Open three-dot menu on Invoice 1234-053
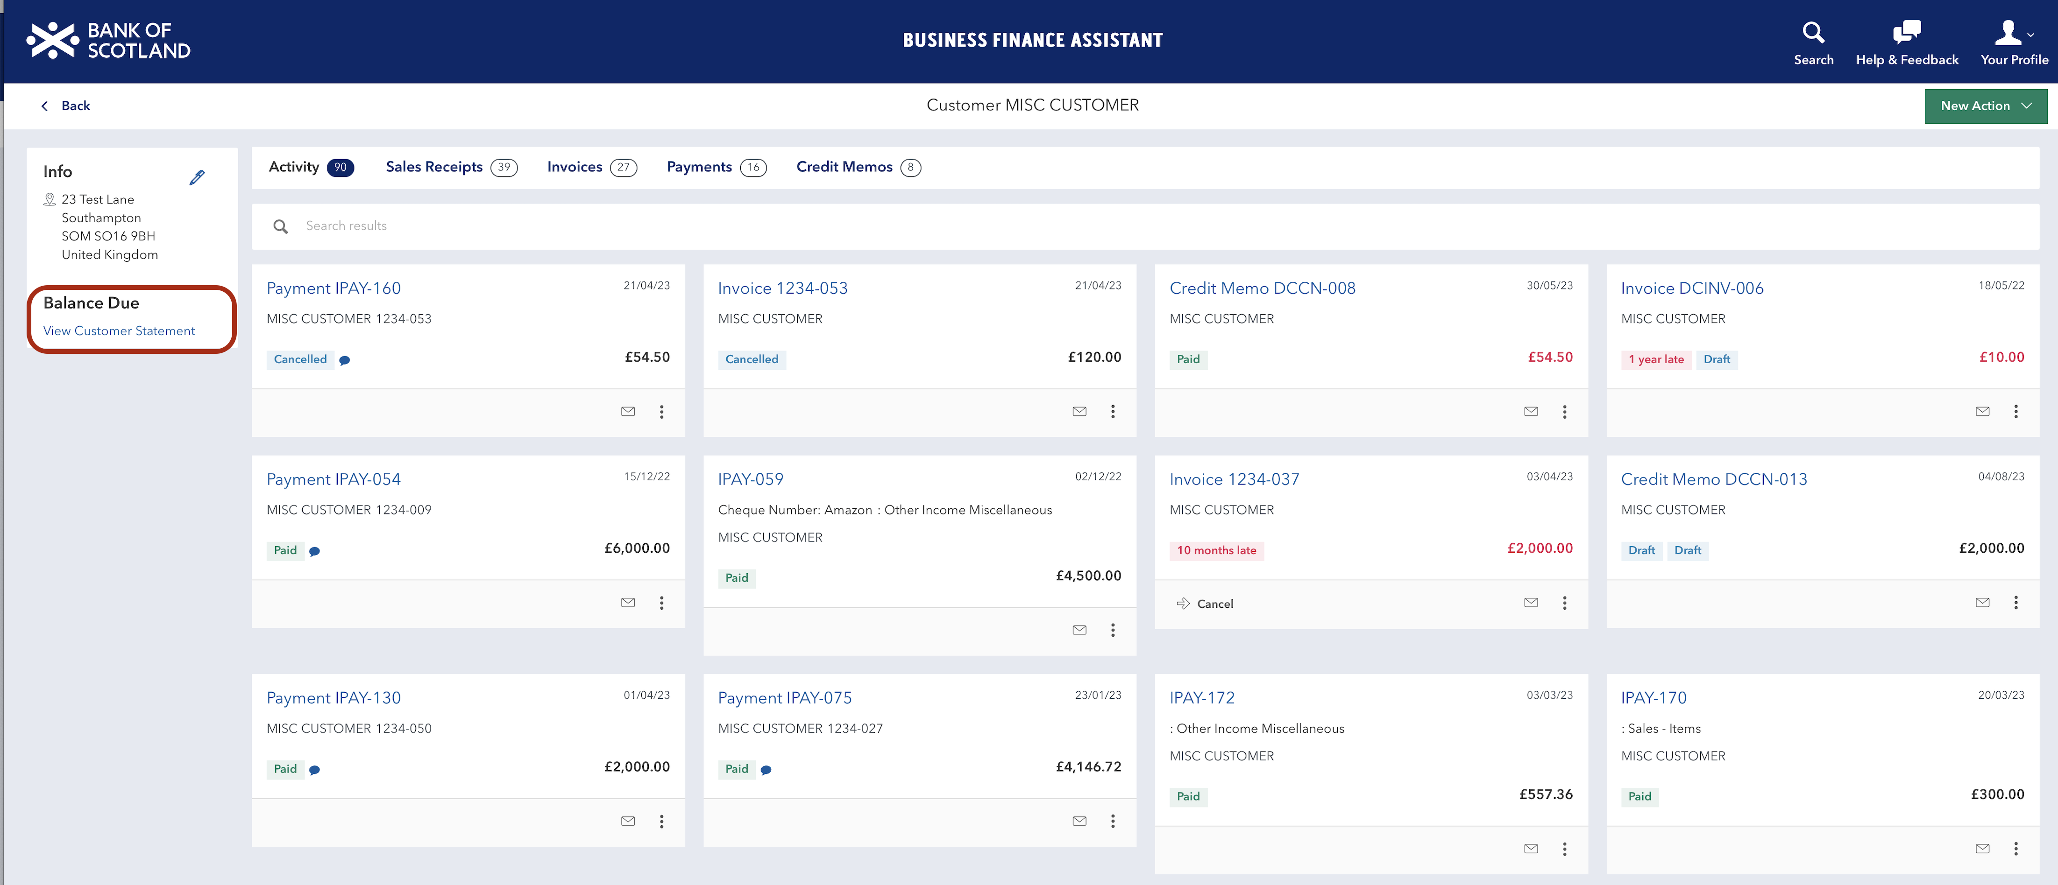The width and height of the screenshot is (2058, 885). pyautogui.click(x=1112, y=412)
